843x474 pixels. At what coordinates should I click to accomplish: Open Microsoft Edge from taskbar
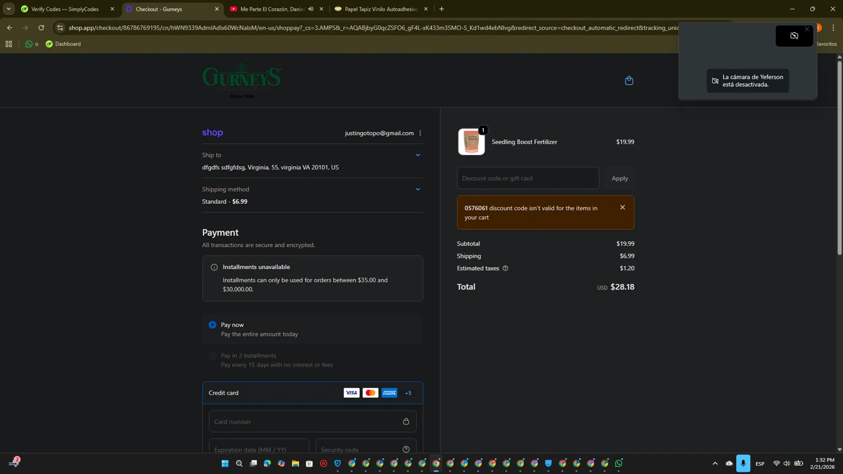[267, 463]
